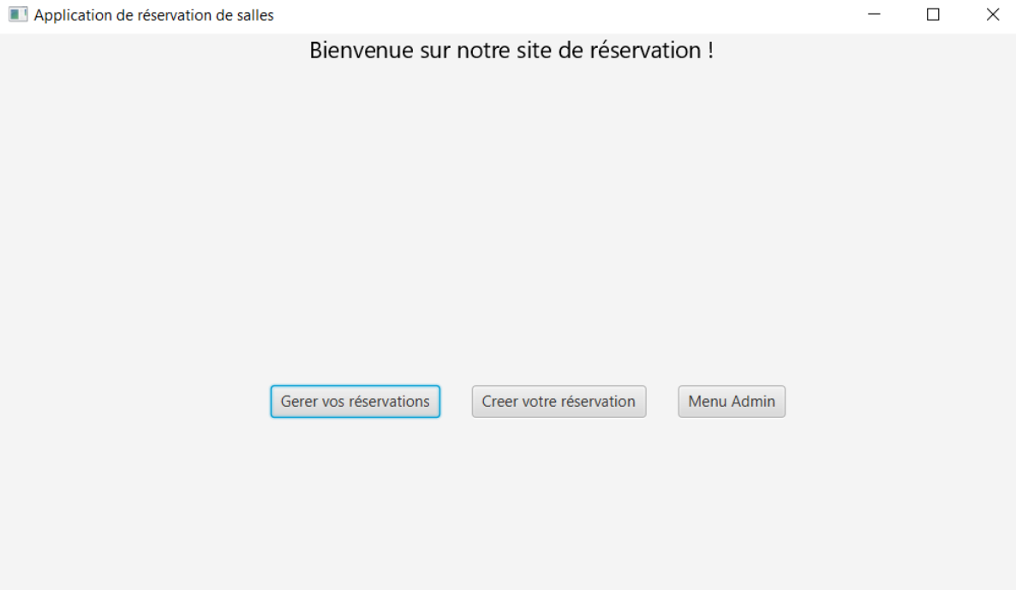
Task: Click the square maximize icon
Action: [x=933, y=15]
